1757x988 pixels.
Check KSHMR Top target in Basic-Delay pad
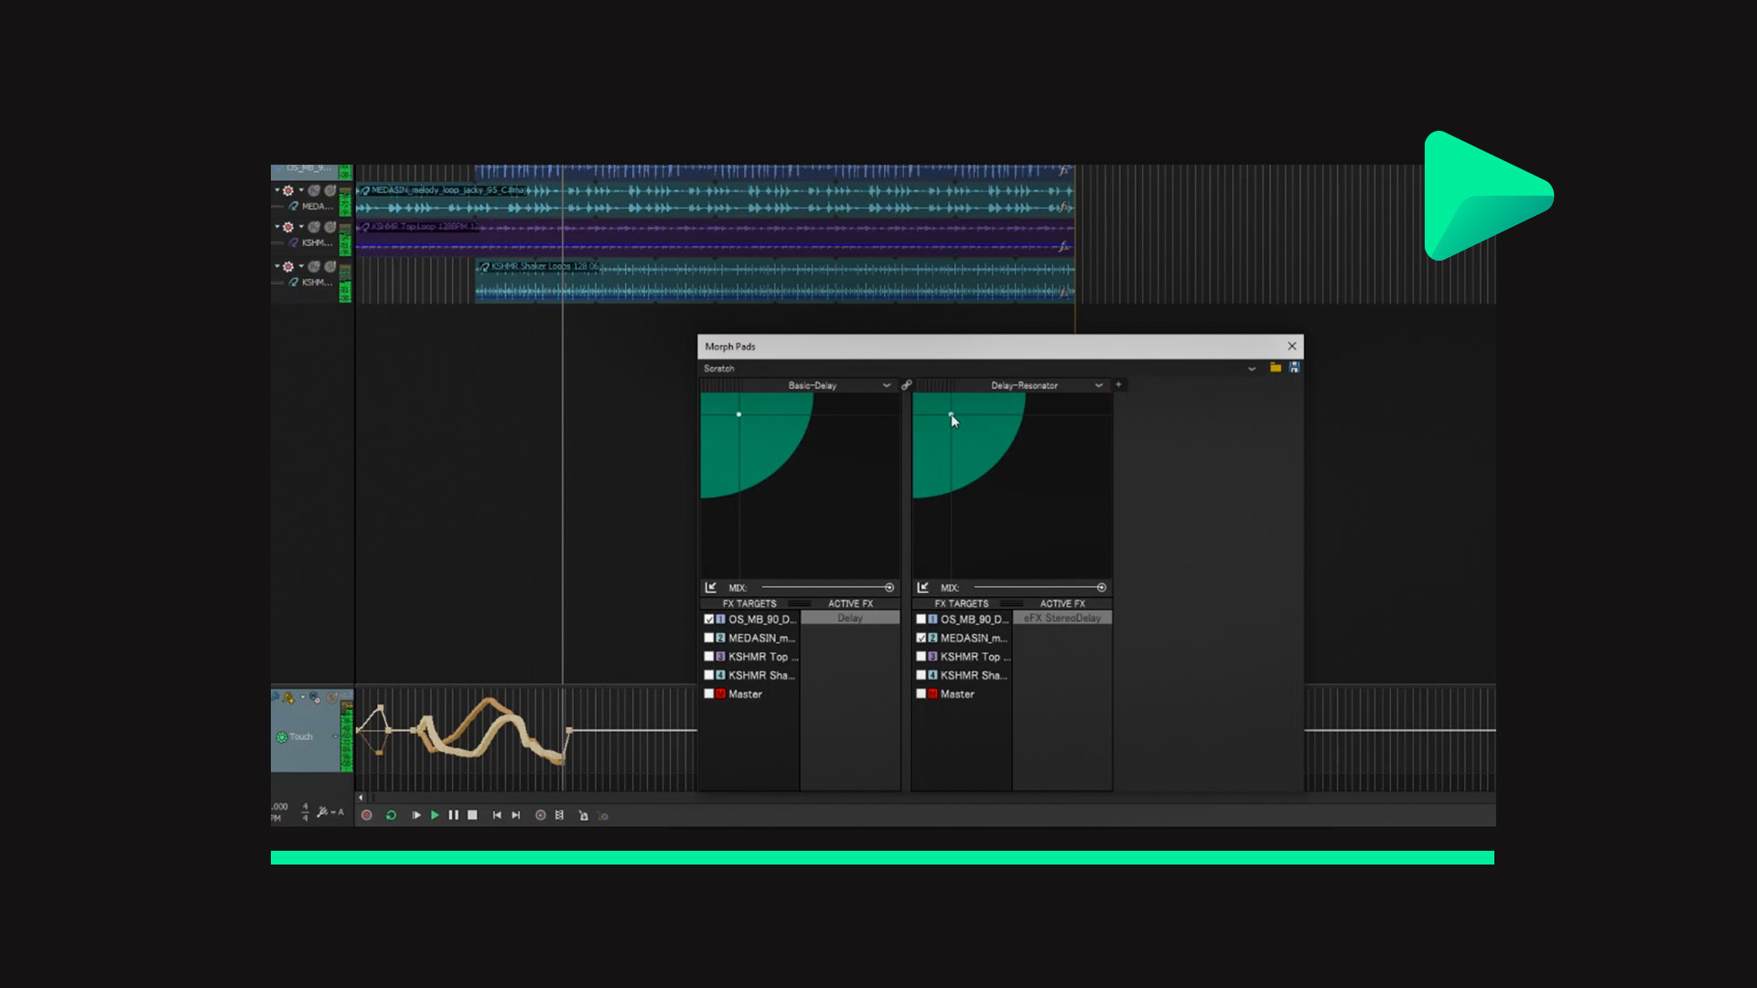[708, 657]
